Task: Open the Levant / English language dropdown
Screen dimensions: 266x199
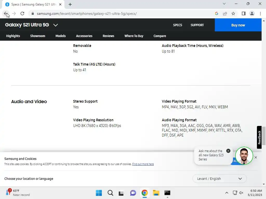Action: (220, 179)
